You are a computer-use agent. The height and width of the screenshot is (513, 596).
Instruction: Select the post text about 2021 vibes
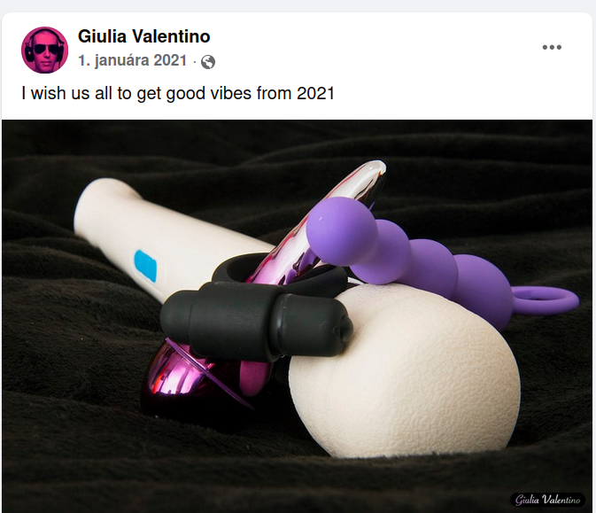coord(178,93)
